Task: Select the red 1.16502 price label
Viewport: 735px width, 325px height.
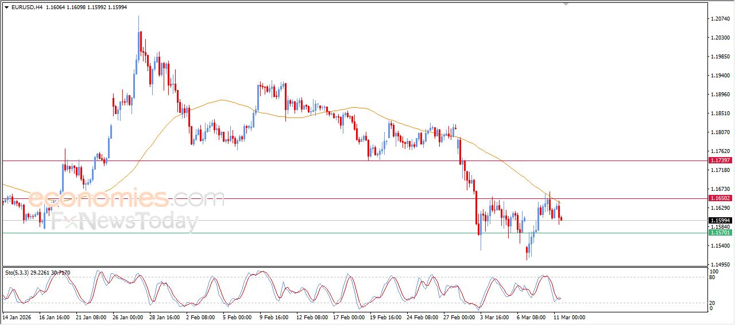Action: [720, 198]
